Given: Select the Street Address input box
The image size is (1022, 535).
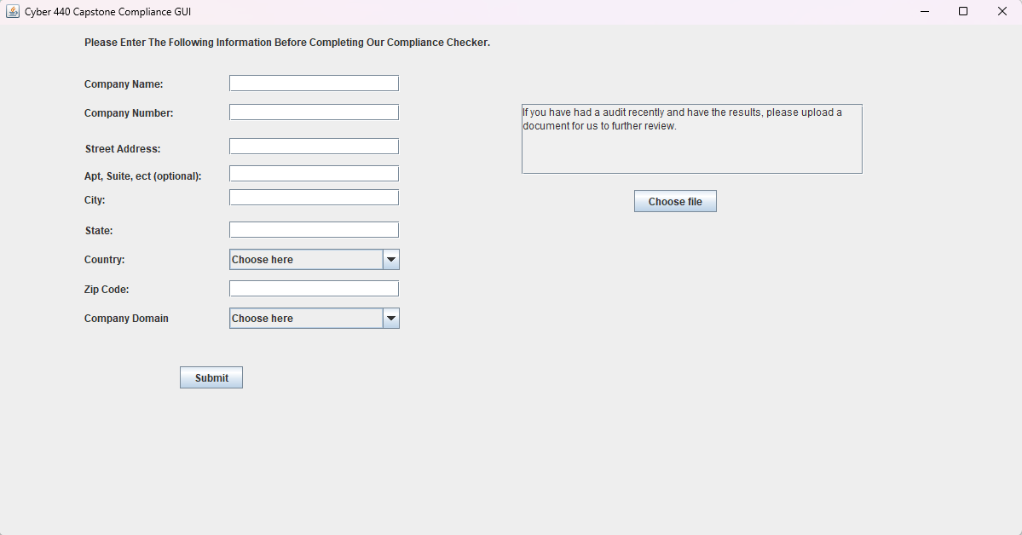Looking at the screenshot, I should [x=314, y=147].
